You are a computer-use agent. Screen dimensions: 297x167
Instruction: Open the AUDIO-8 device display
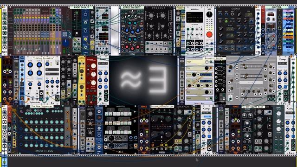pos(195,18)
